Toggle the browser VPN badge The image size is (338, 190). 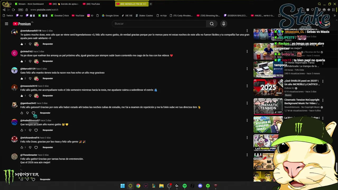coord(21,10)
